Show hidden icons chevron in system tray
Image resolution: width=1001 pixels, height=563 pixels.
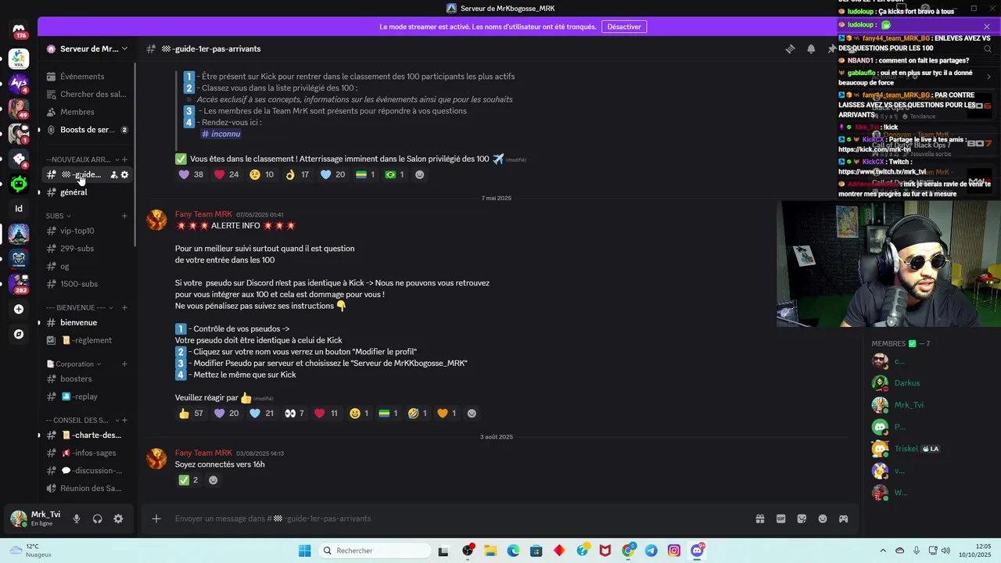click(x=883, y=550)
